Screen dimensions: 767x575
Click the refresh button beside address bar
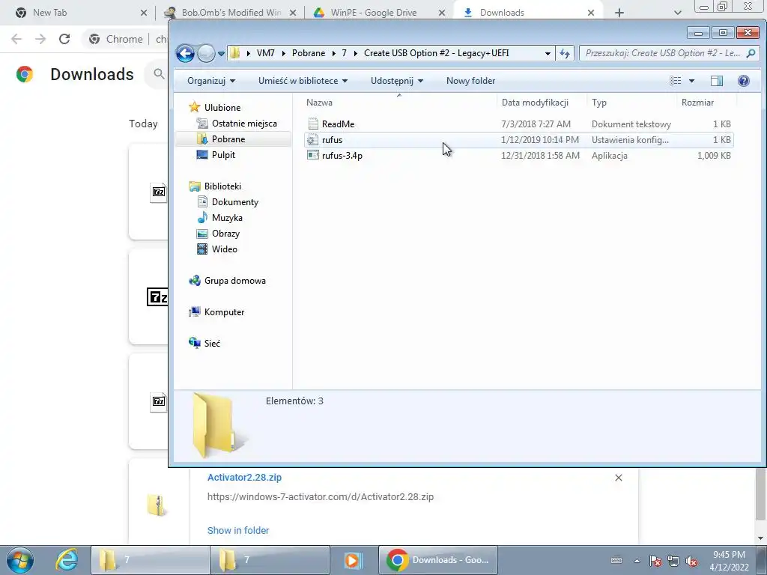565,53
